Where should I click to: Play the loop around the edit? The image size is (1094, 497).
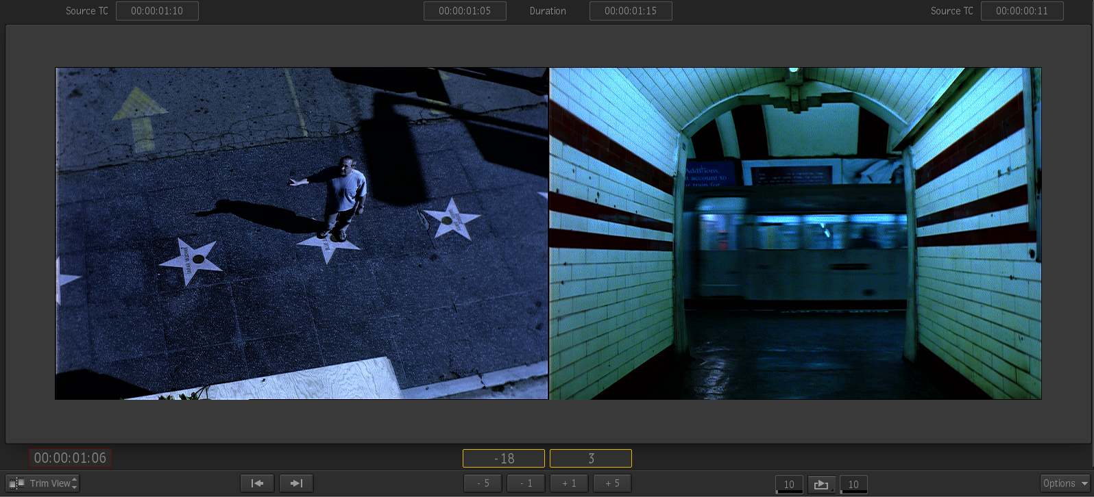pos(821,484)
